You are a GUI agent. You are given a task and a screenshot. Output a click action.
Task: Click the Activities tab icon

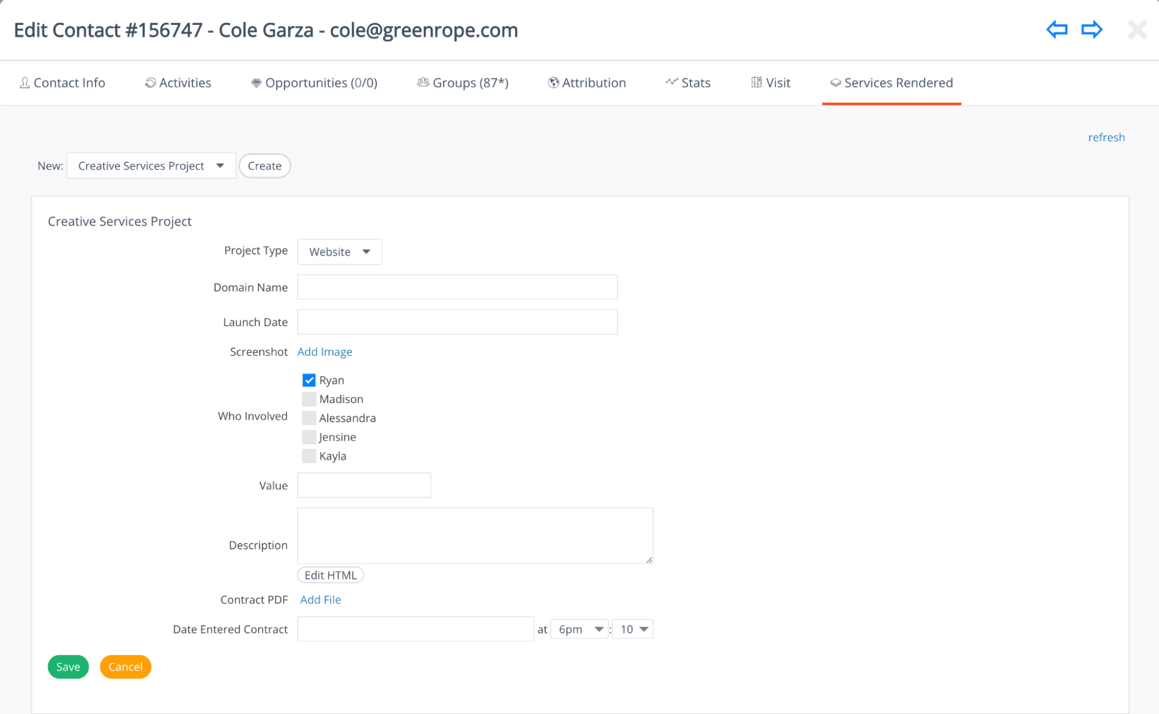coord(150,83)
